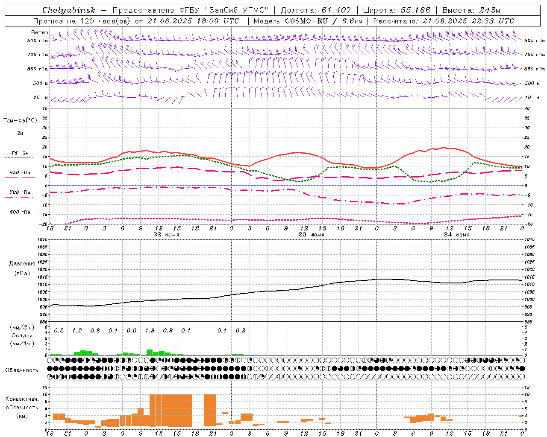Select the Высота: 243м elevation label

[x=471, y=10]
